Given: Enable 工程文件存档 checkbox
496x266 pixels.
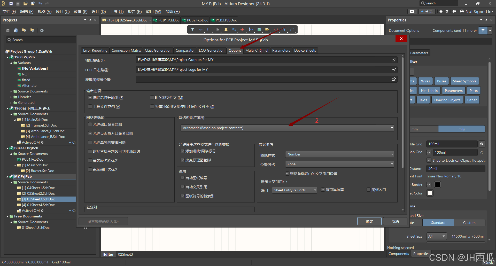Looking at the screenshot, I should pyautogui.click(x=90, y=107).
